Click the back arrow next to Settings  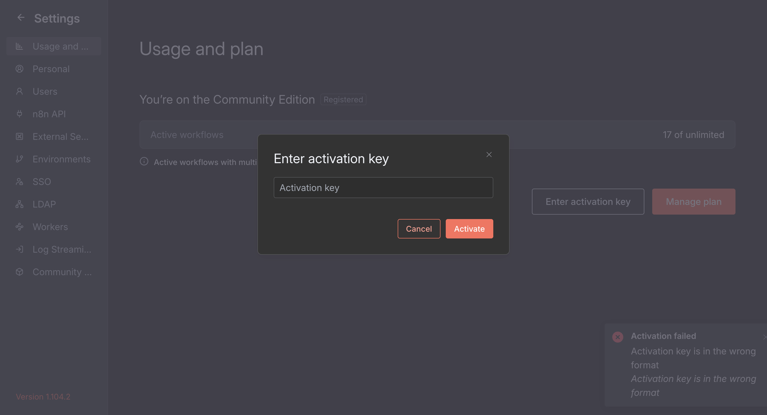[20, 18]
